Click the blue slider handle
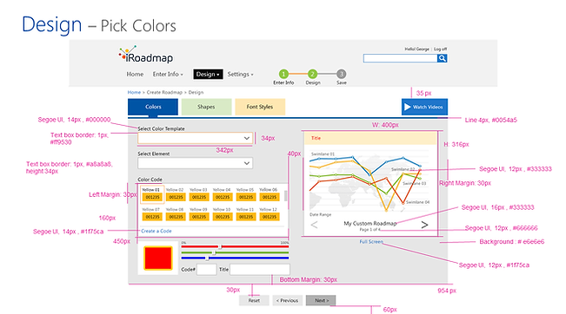The image size is (566, 314). coord(207,258)
